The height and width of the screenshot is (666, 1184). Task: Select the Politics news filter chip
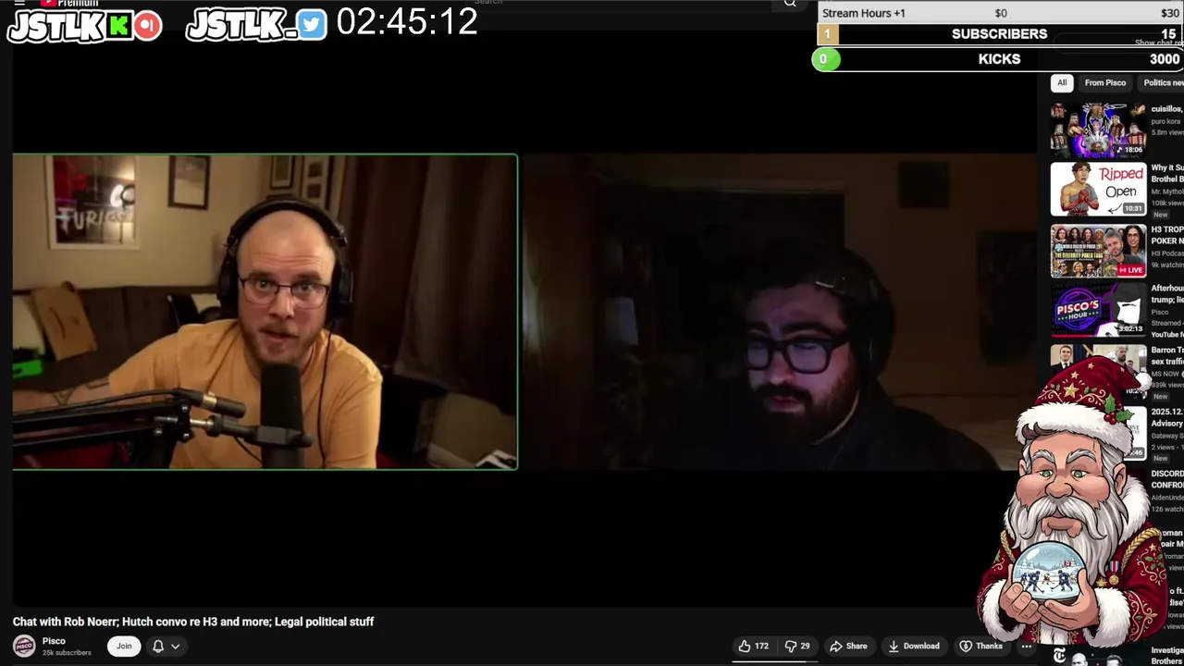click(1163, 82)
